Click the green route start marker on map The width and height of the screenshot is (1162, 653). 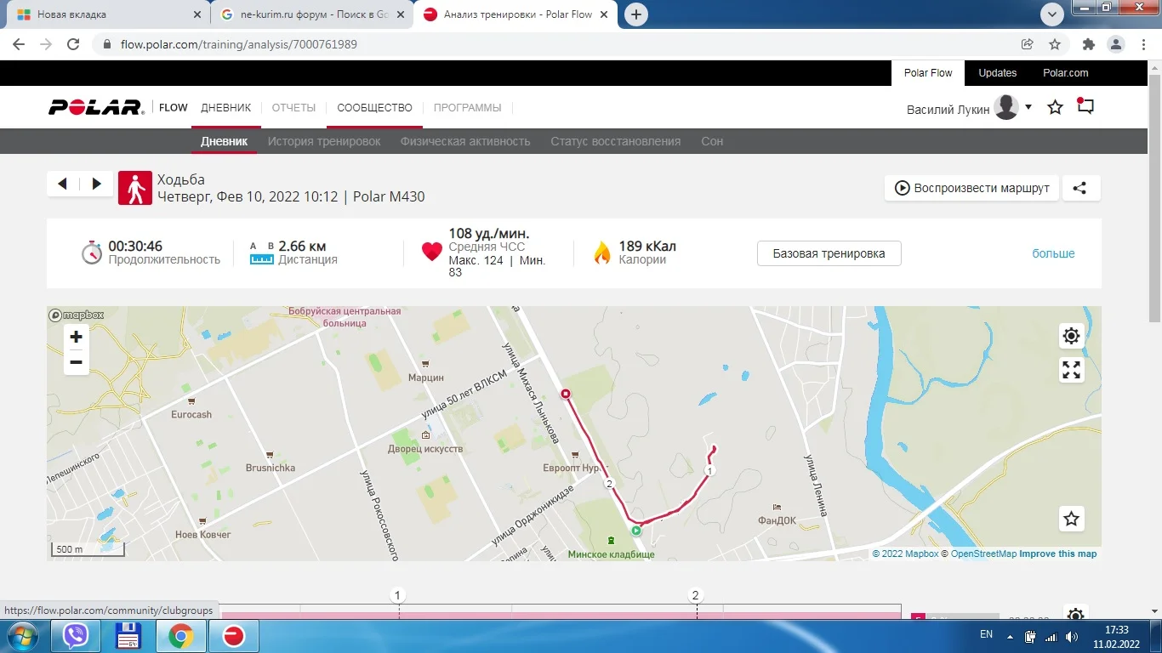(635, 531)
